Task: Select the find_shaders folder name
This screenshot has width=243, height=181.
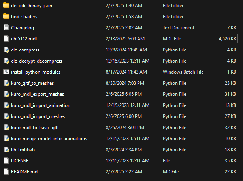Action: point(24,17)
